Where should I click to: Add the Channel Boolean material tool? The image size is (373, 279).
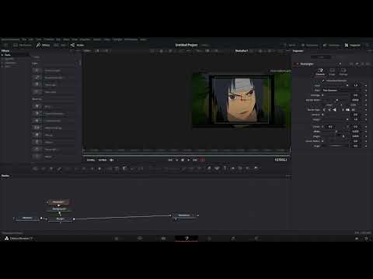pos(53,114)
